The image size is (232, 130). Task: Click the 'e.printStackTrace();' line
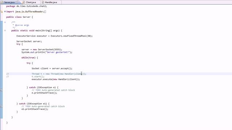tap(44, 93)
